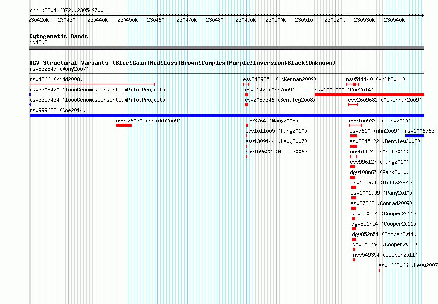Open the dgv108n67 (Park2010) label

pyautogui.click(x=379, y=172)
